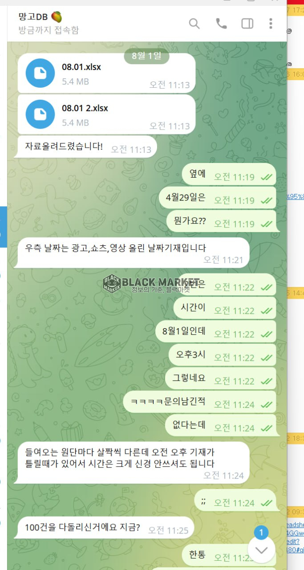Open the 망고DB chat title profile
This screenshot has width=304, height=570.
[x=40, y=17]
